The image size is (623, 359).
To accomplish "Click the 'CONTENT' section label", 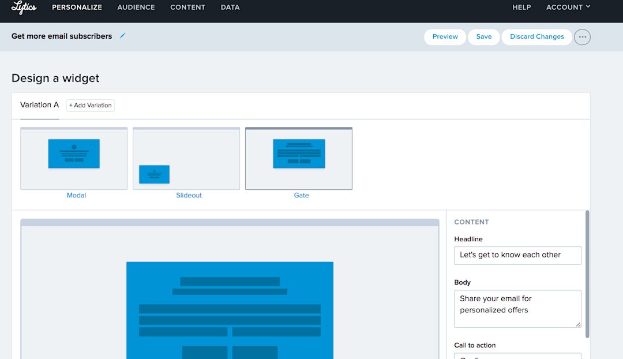I will pos(471,222).
